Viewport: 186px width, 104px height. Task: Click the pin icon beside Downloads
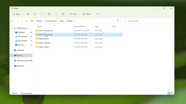31,37
